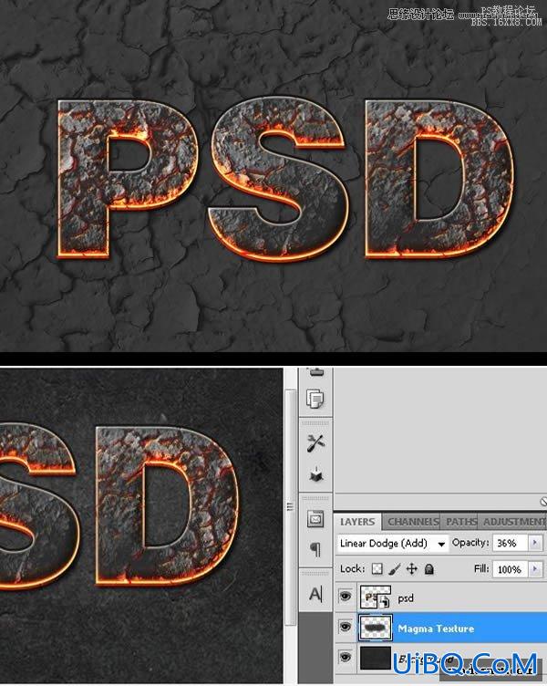Open the Linear Dodge (Add) blend mode dropdown
This screenshot has height=686, width=547.
point(393,544)
